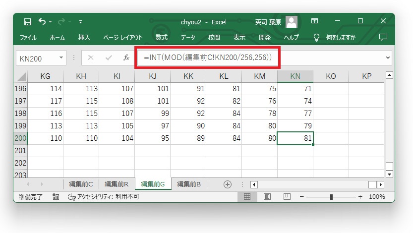
Task: Switch to the 校閲 ribbon tab
Action: point(214,37)
